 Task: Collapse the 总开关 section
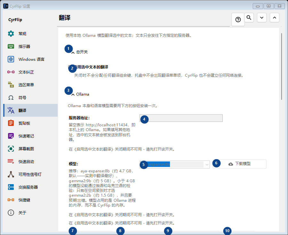coord(73,52)
